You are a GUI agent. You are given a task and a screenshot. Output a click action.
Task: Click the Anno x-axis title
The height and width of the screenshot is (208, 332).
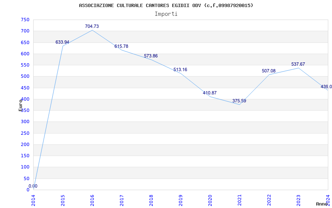click(322, 204)
